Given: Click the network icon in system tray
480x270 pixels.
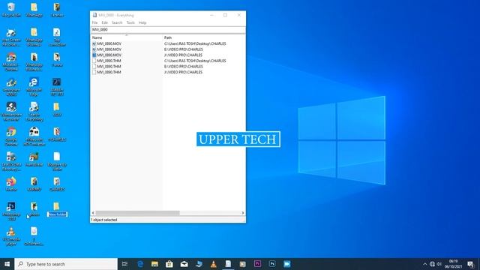Looking at the screenshot, I should pos(432,264).
